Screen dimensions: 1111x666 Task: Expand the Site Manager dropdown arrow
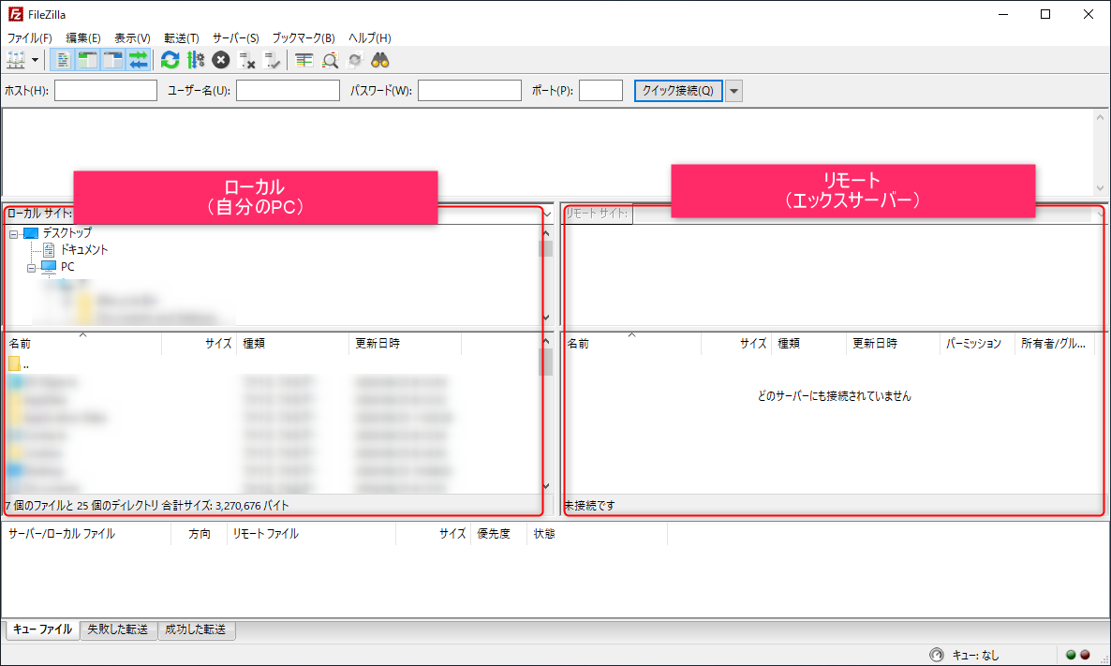(35, 60)
